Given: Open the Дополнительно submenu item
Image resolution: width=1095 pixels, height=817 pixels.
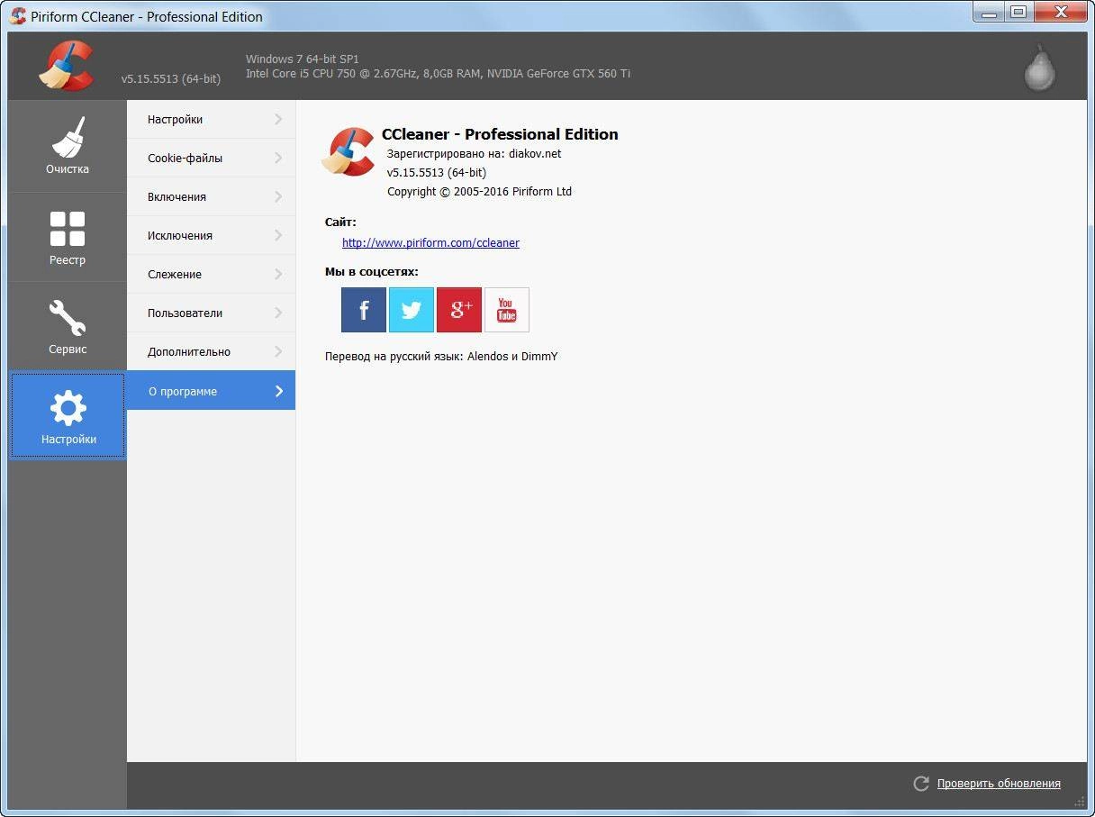Looking at the screenshot, I should coord(211,351).
